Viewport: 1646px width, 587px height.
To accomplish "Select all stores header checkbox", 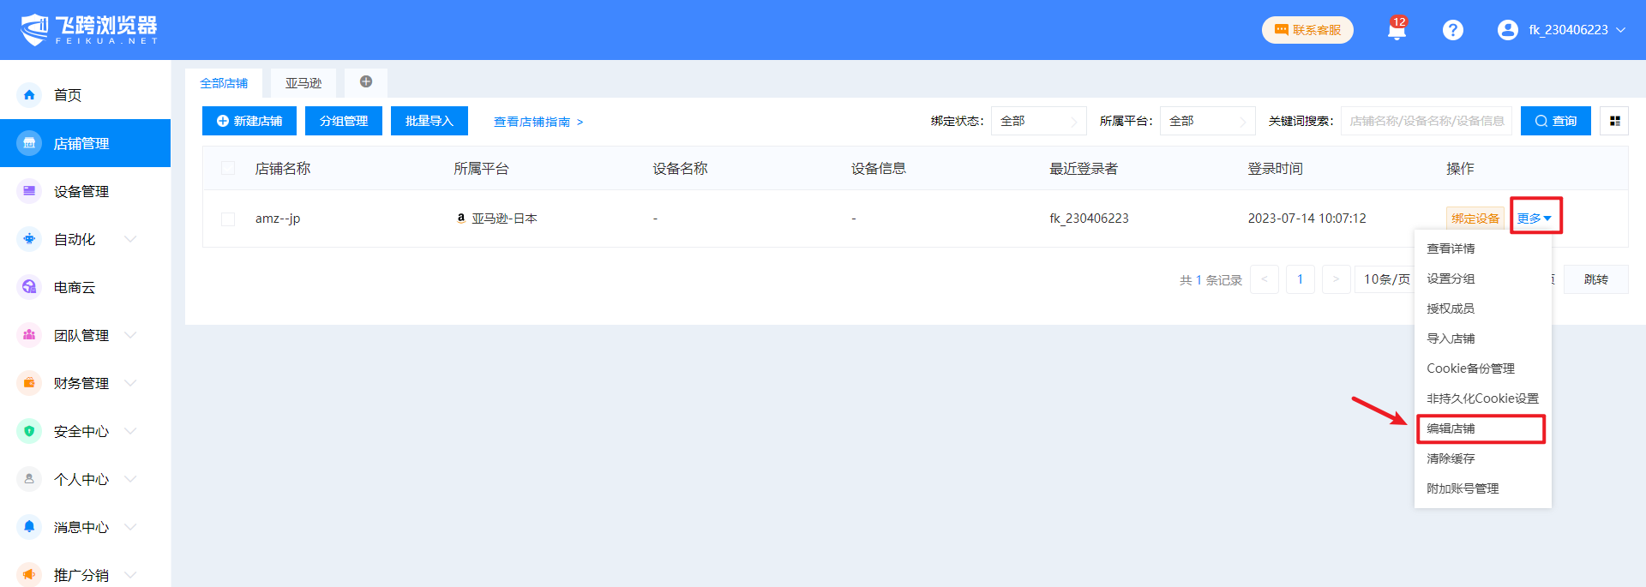I will point(228,168).
